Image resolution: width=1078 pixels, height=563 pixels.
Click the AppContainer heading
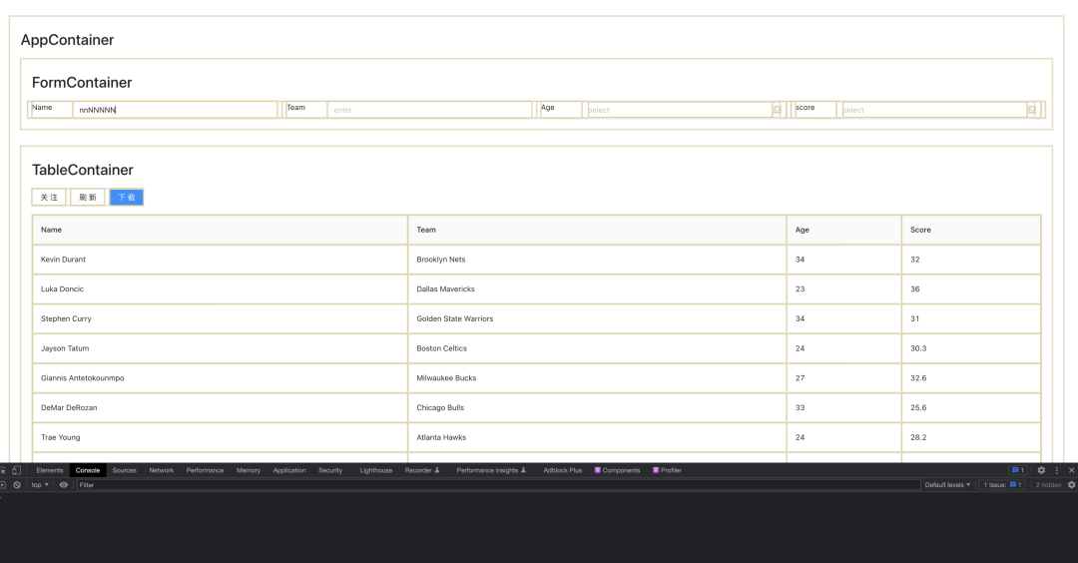click(x=68, y=40)
